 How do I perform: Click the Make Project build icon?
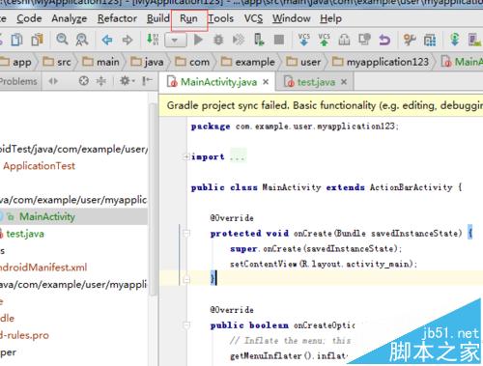153,40
